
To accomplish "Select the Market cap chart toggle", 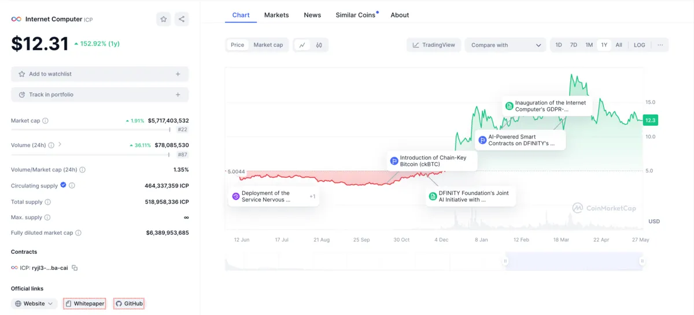I will coord(268,45).
